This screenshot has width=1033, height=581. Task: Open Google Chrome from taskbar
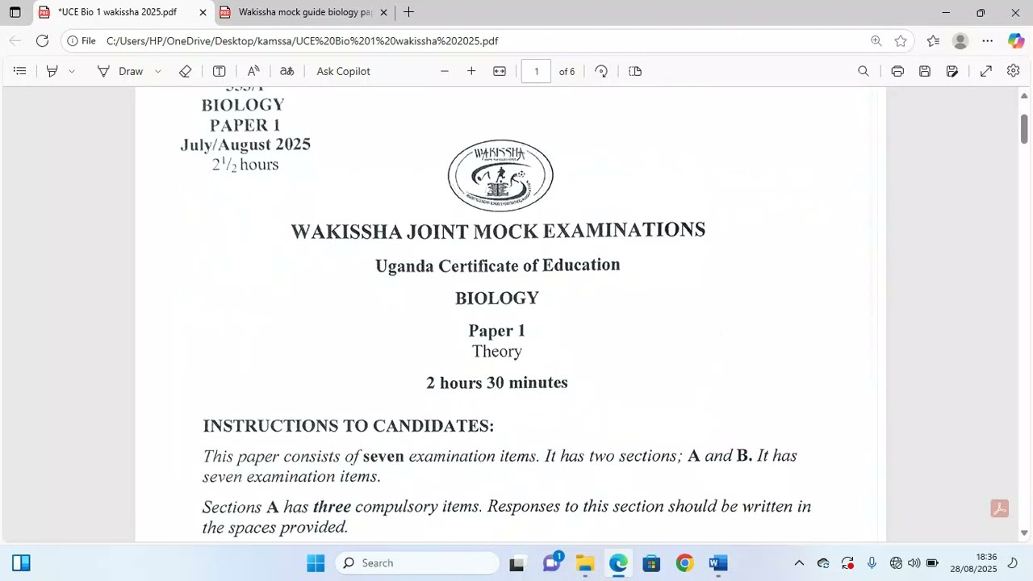point(684,563)
